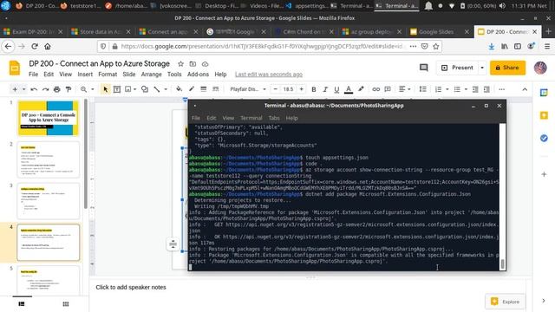Open the Border dash option

click(x=215, y=89)
